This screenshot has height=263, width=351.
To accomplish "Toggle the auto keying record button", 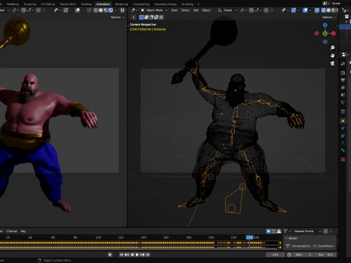I will point(110,254).
